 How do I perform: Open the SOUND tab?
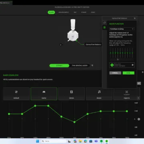tap(51, 12)
